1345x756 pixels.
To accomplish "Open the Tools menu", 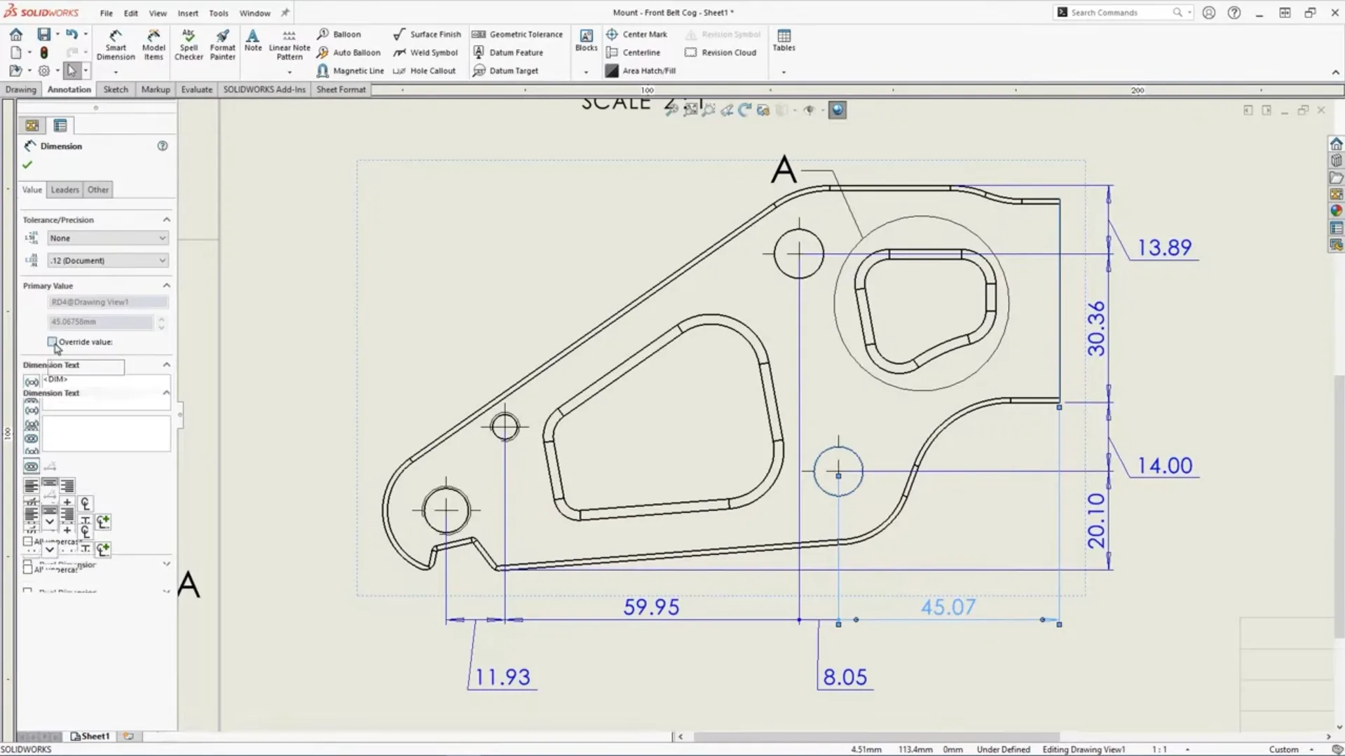I will (x=219, y=13).
